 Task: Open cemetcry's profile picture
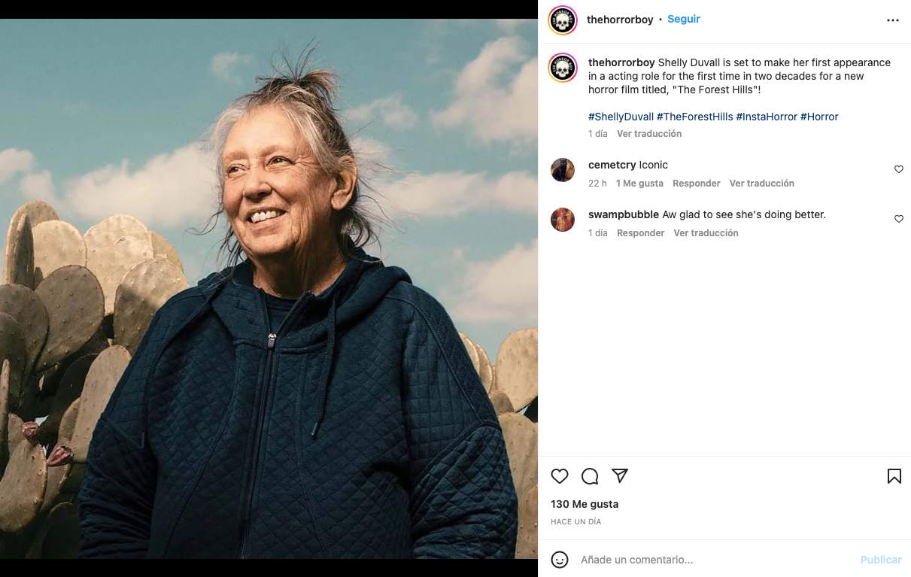563,170
